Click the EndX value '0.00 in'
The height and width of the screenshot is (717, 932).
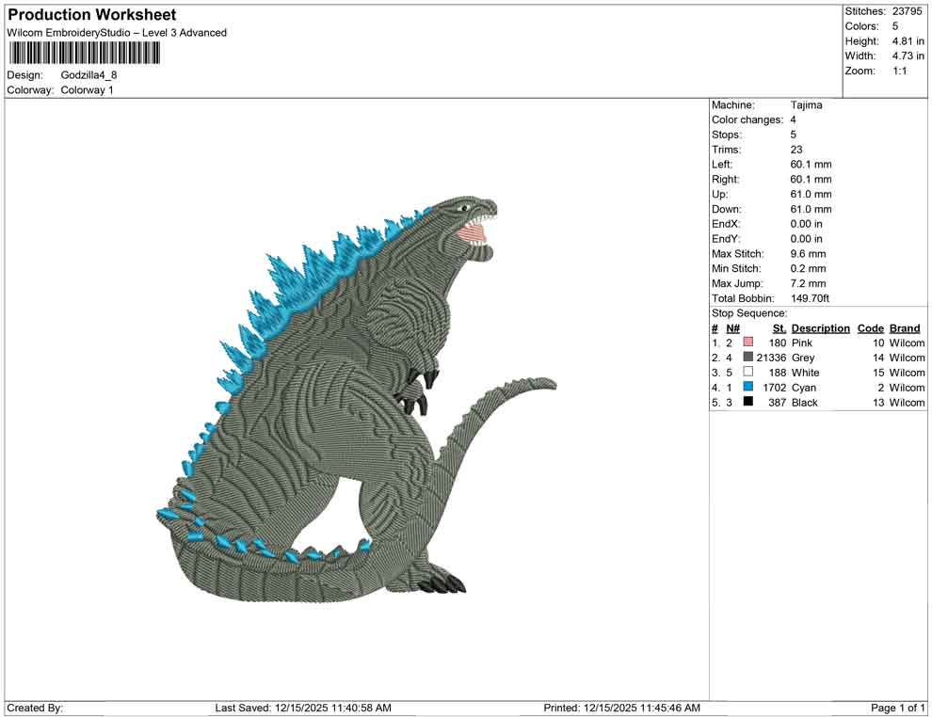point(807,224)
